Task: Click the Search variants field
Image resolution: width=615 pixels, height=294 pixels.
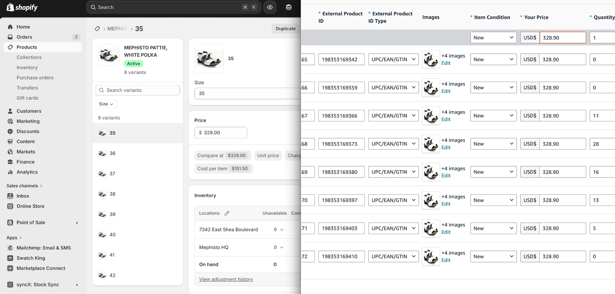Action: click(x=137, y=90)
